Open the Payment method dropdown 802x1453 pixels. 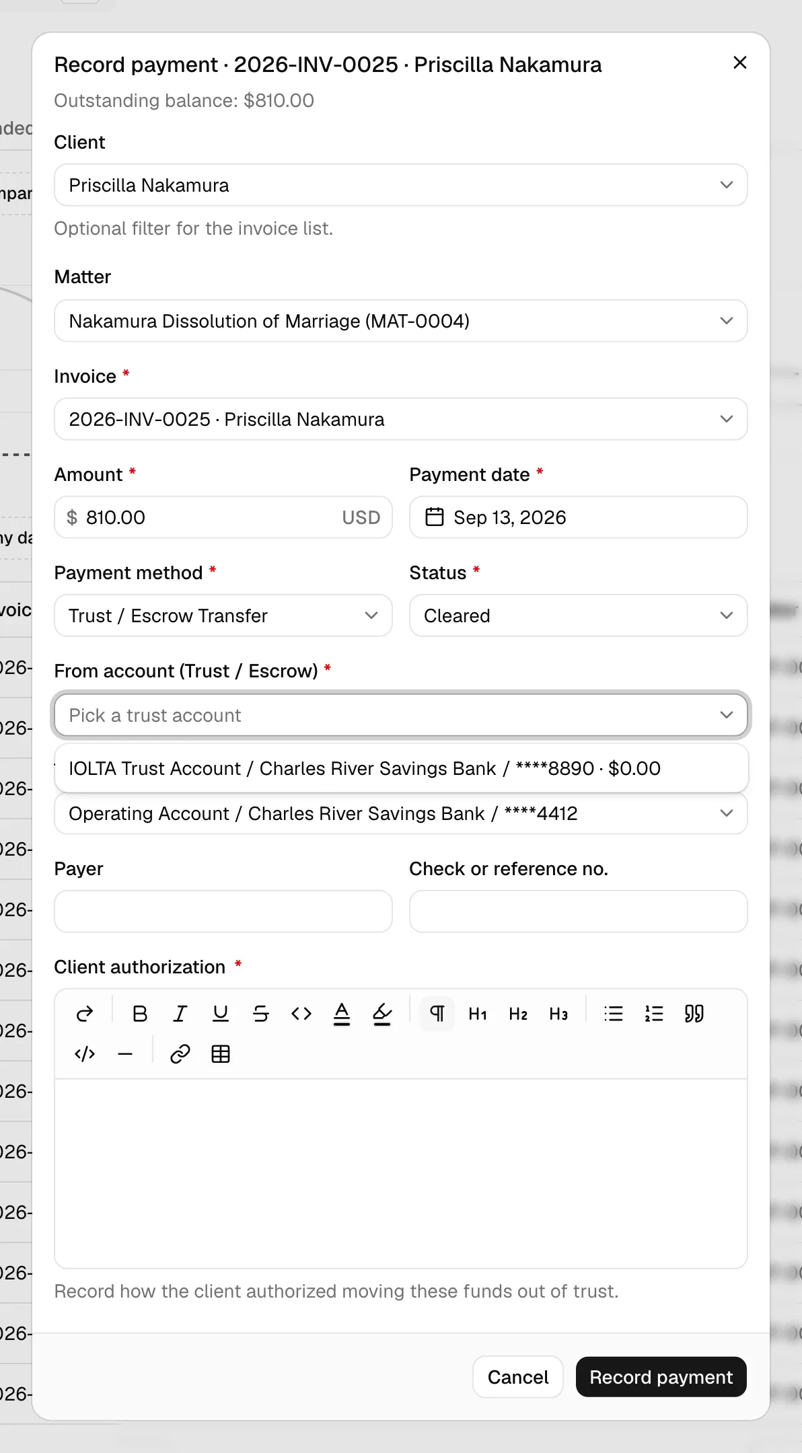(223, 616)
